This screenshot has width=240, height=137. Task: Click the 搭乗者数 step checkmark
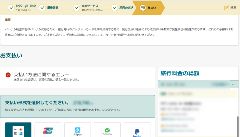[x=42, y=8]
